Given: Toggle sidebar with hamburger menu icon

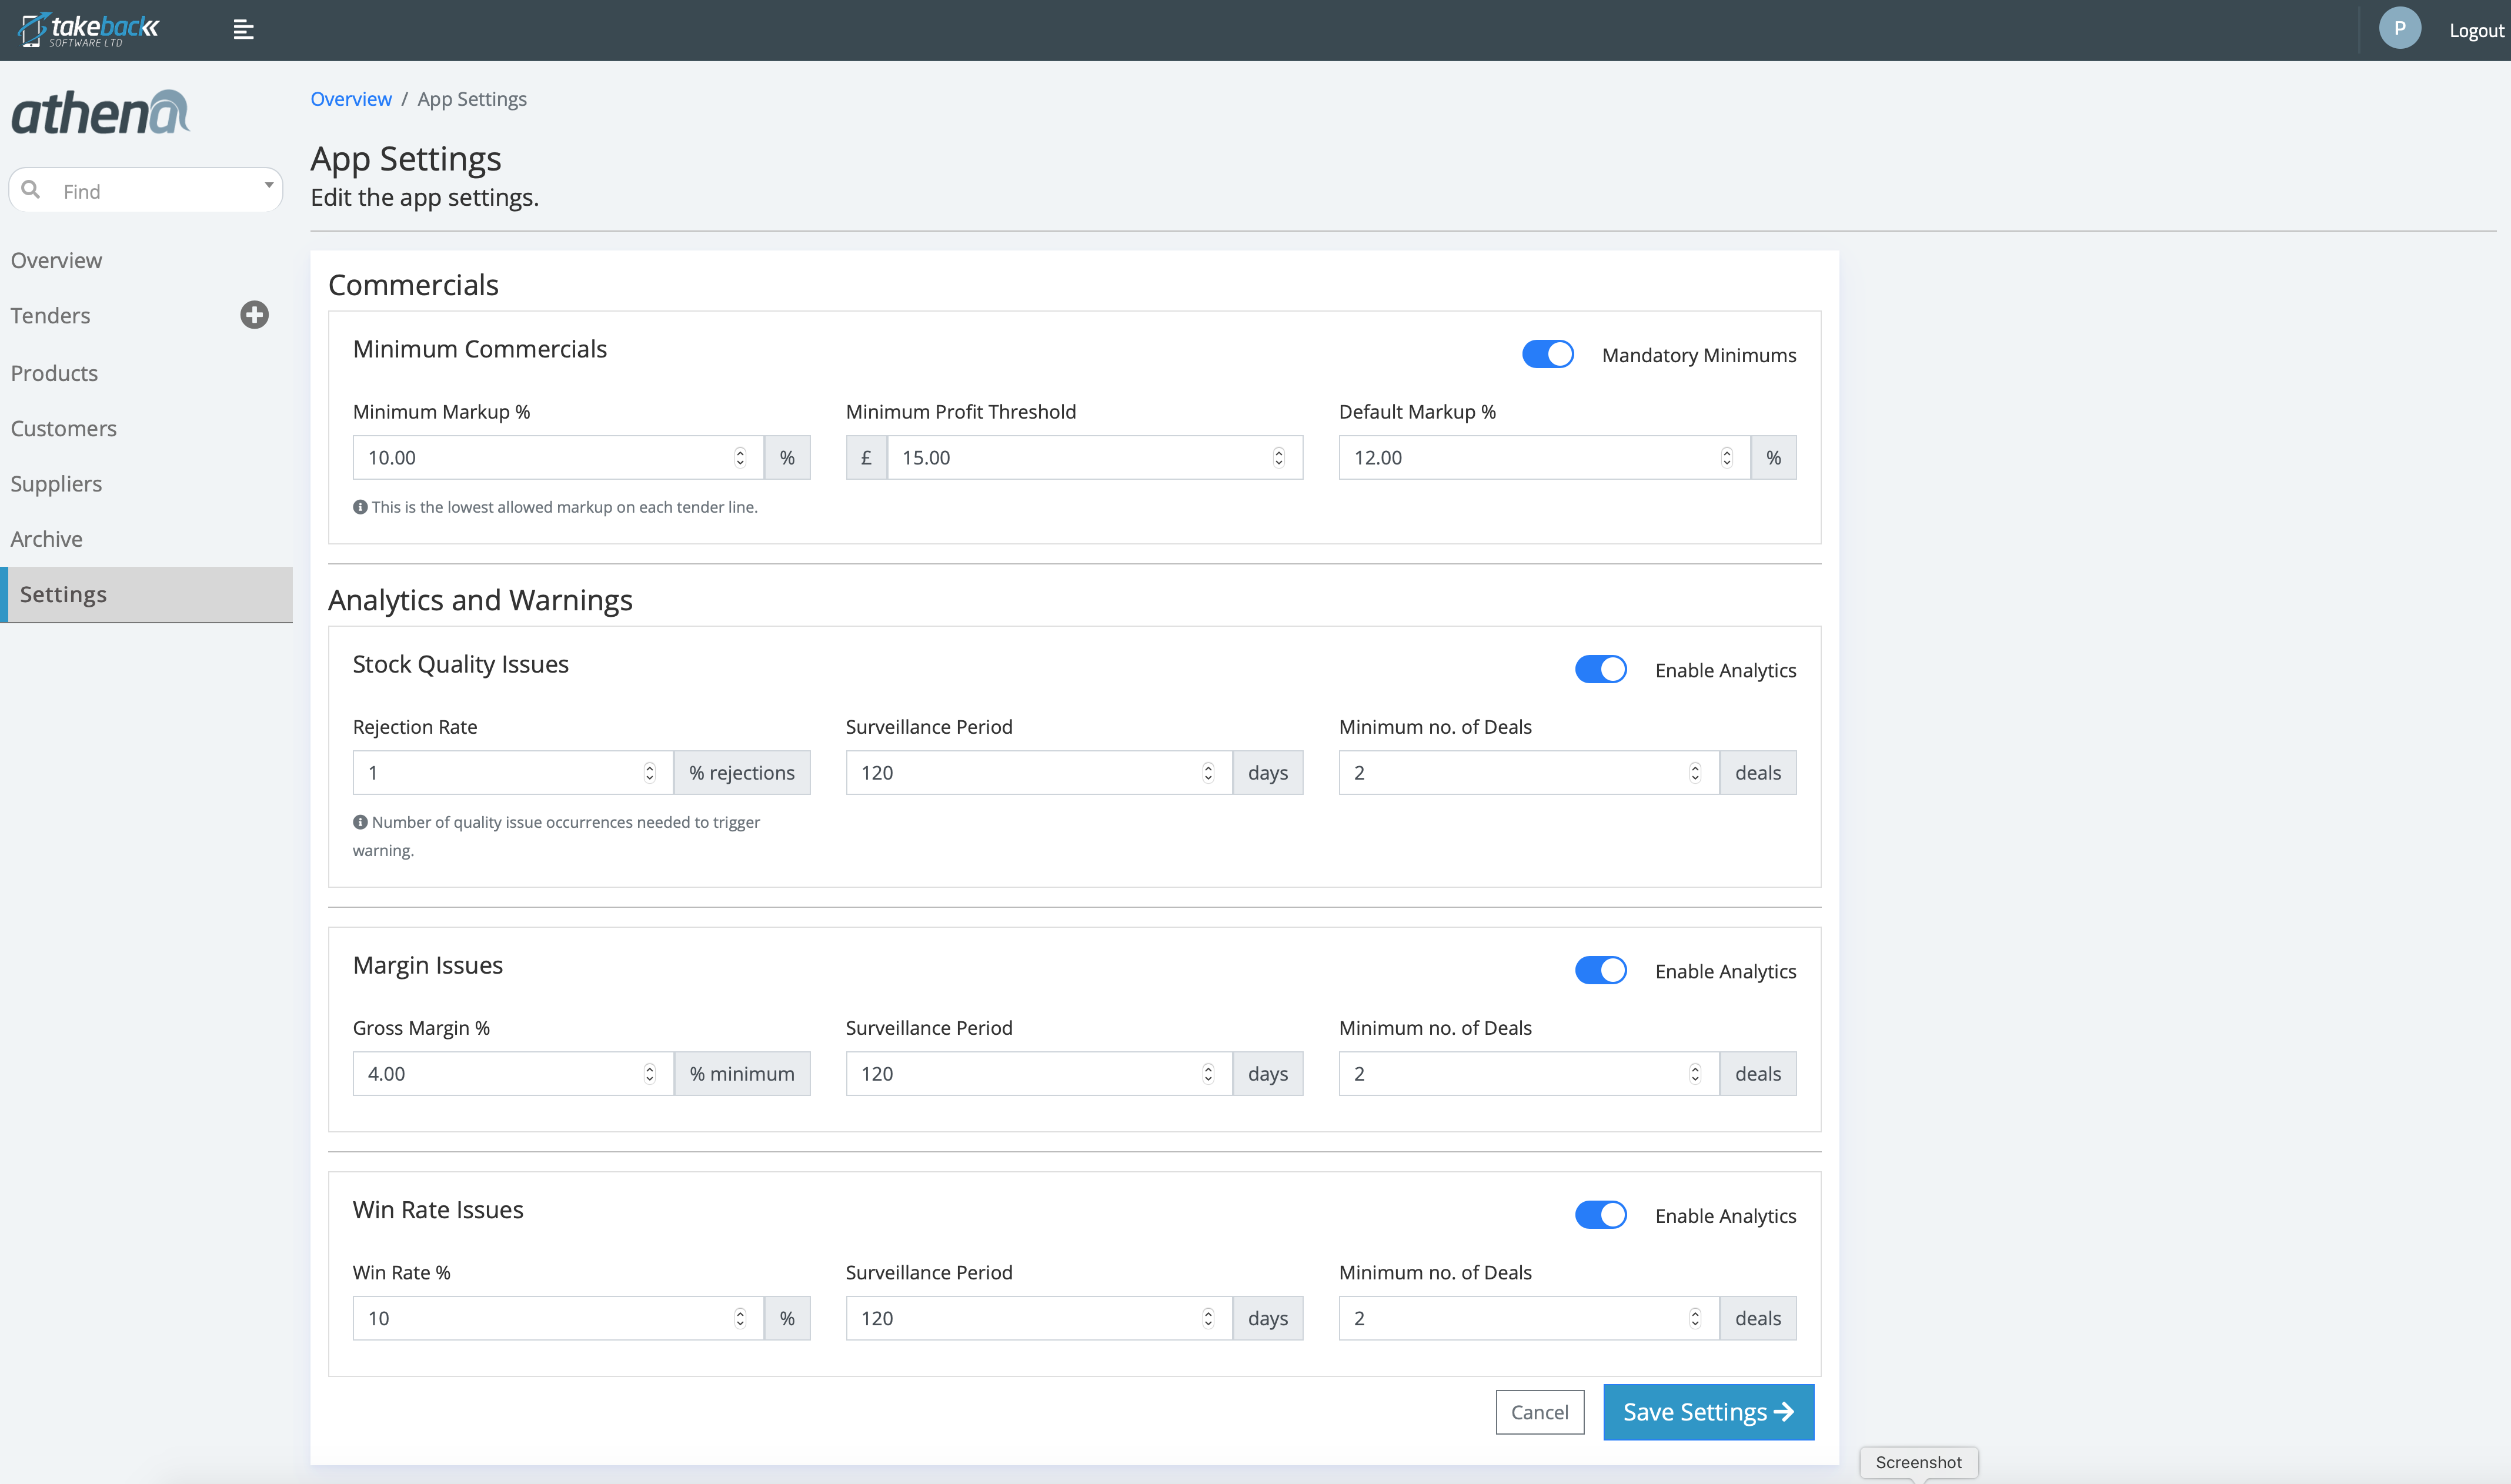Looking at the screenshot, I should coord(243,30).
